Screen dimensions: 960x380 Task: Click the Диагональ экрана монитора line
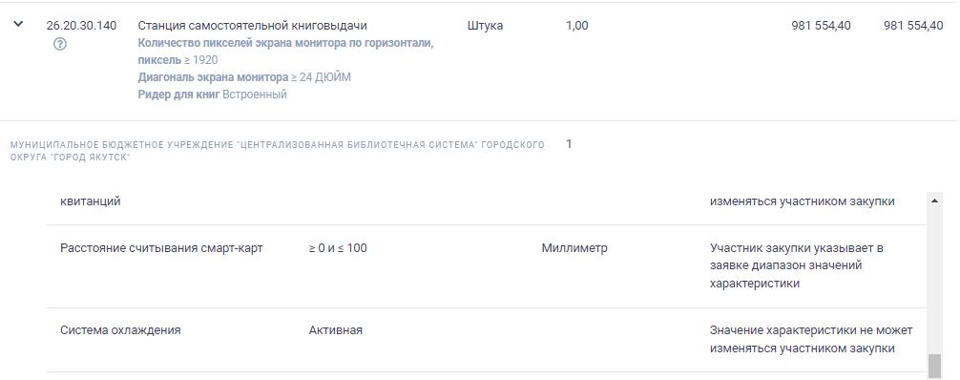click(244, 77)
